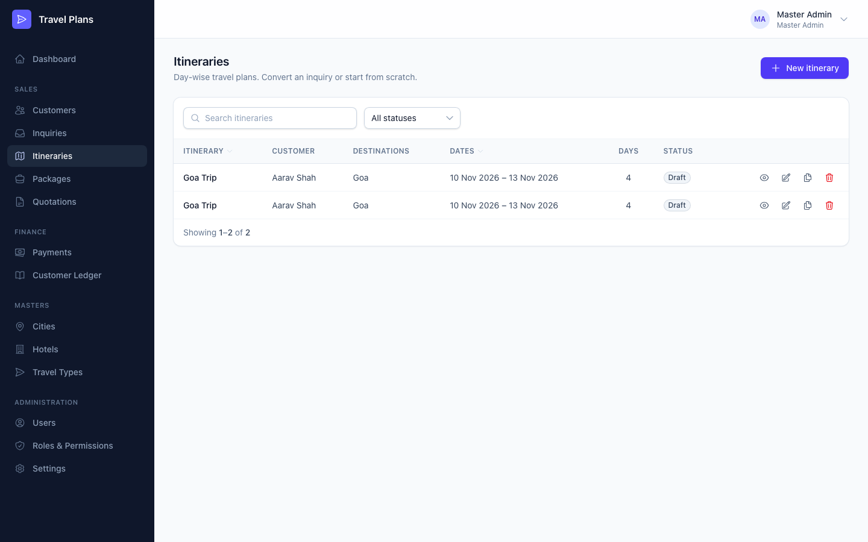Screen dimensions: 868x542
Task: Select Itineraries in the sidebar
Action: click(77, 156)
